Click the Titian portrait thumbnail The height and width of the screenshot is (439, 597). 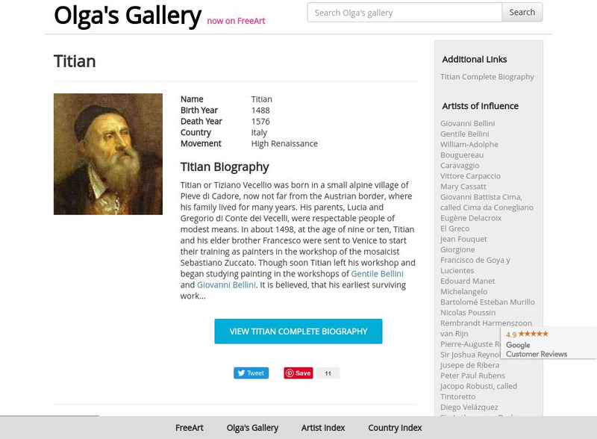pos(108,154)
